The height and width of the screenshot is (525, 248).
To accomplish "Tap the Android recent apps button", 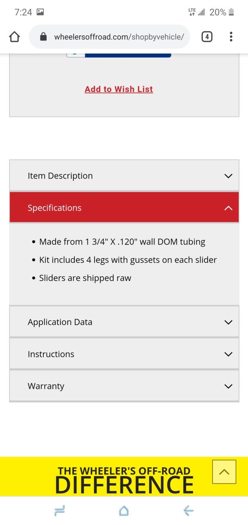I will [x=59, y=511].
